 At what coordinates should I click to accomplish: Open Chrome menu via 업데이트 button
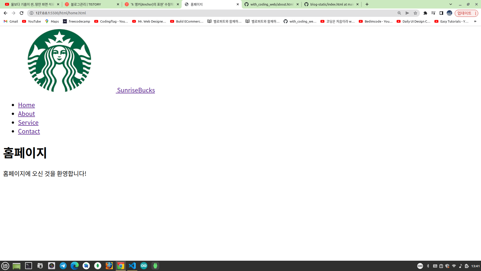coord(466,13)
